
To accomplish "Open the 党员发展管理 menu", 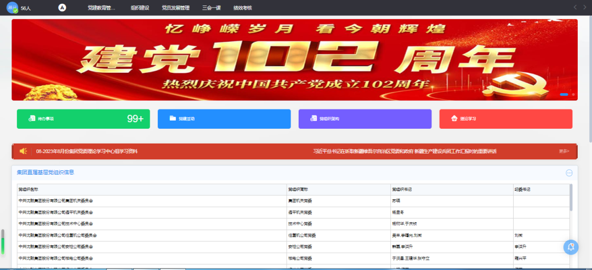I will 175,8.
